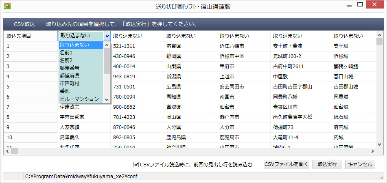Viewport: 387px width, 183px height.
Task: Click the 取込先項目 header cell
Action: [x=31, y=36]
